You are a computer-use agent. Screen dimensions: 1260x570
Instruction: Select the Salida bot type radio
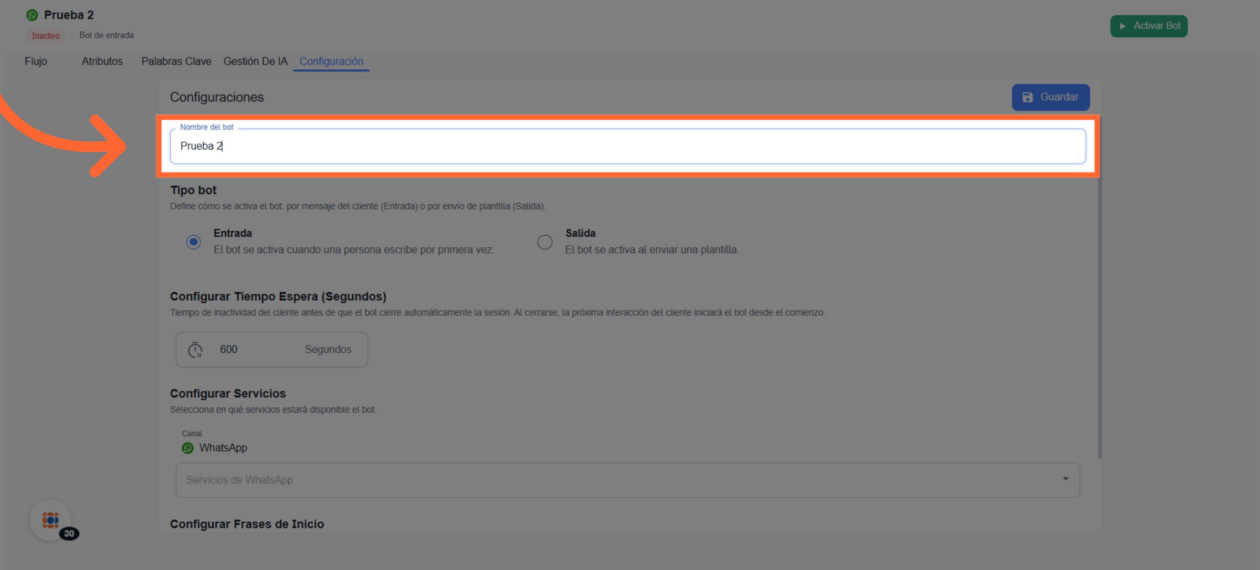click(x=545, y=242)
